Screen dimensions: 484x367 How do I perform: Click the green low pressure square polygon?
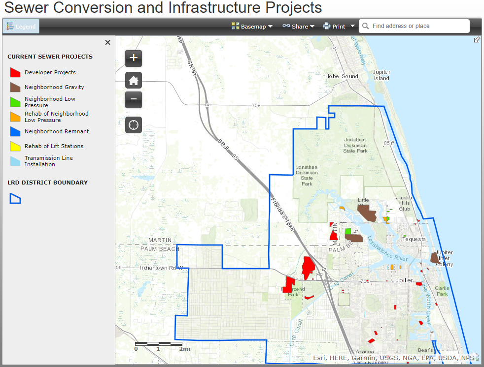tap(348, 231)
